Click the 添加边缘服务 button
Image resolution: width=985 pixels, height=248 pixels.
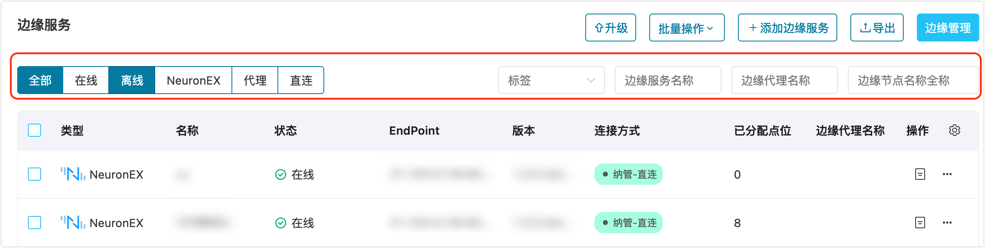pyautogui.click(x=787, y=28)
